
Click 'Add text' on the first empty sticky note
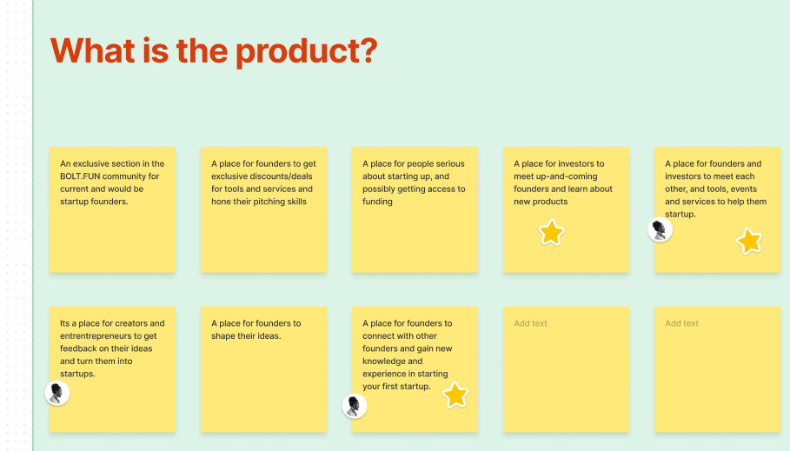[530, 323]
